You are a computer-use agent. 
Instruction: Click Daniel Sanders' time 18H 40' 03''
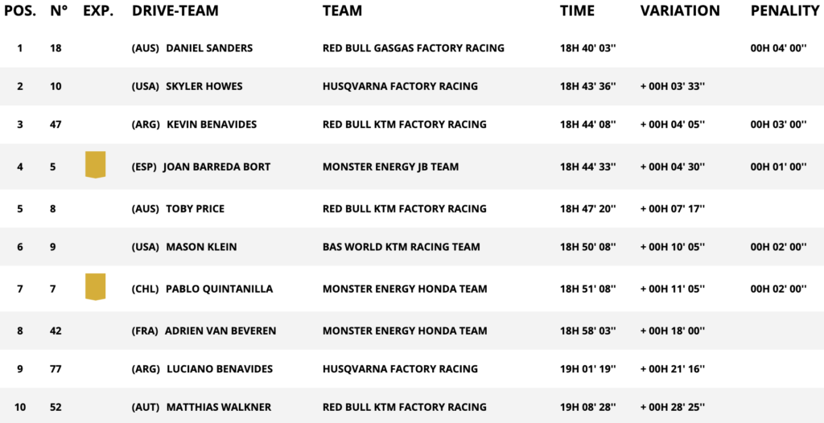[x=587, y=48]
